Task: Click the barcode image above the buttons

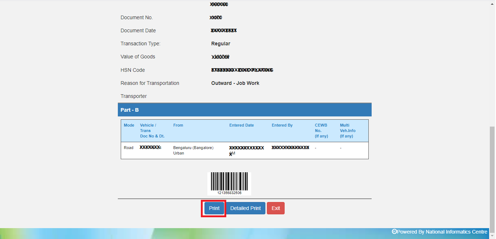Action: pos(229,183)
